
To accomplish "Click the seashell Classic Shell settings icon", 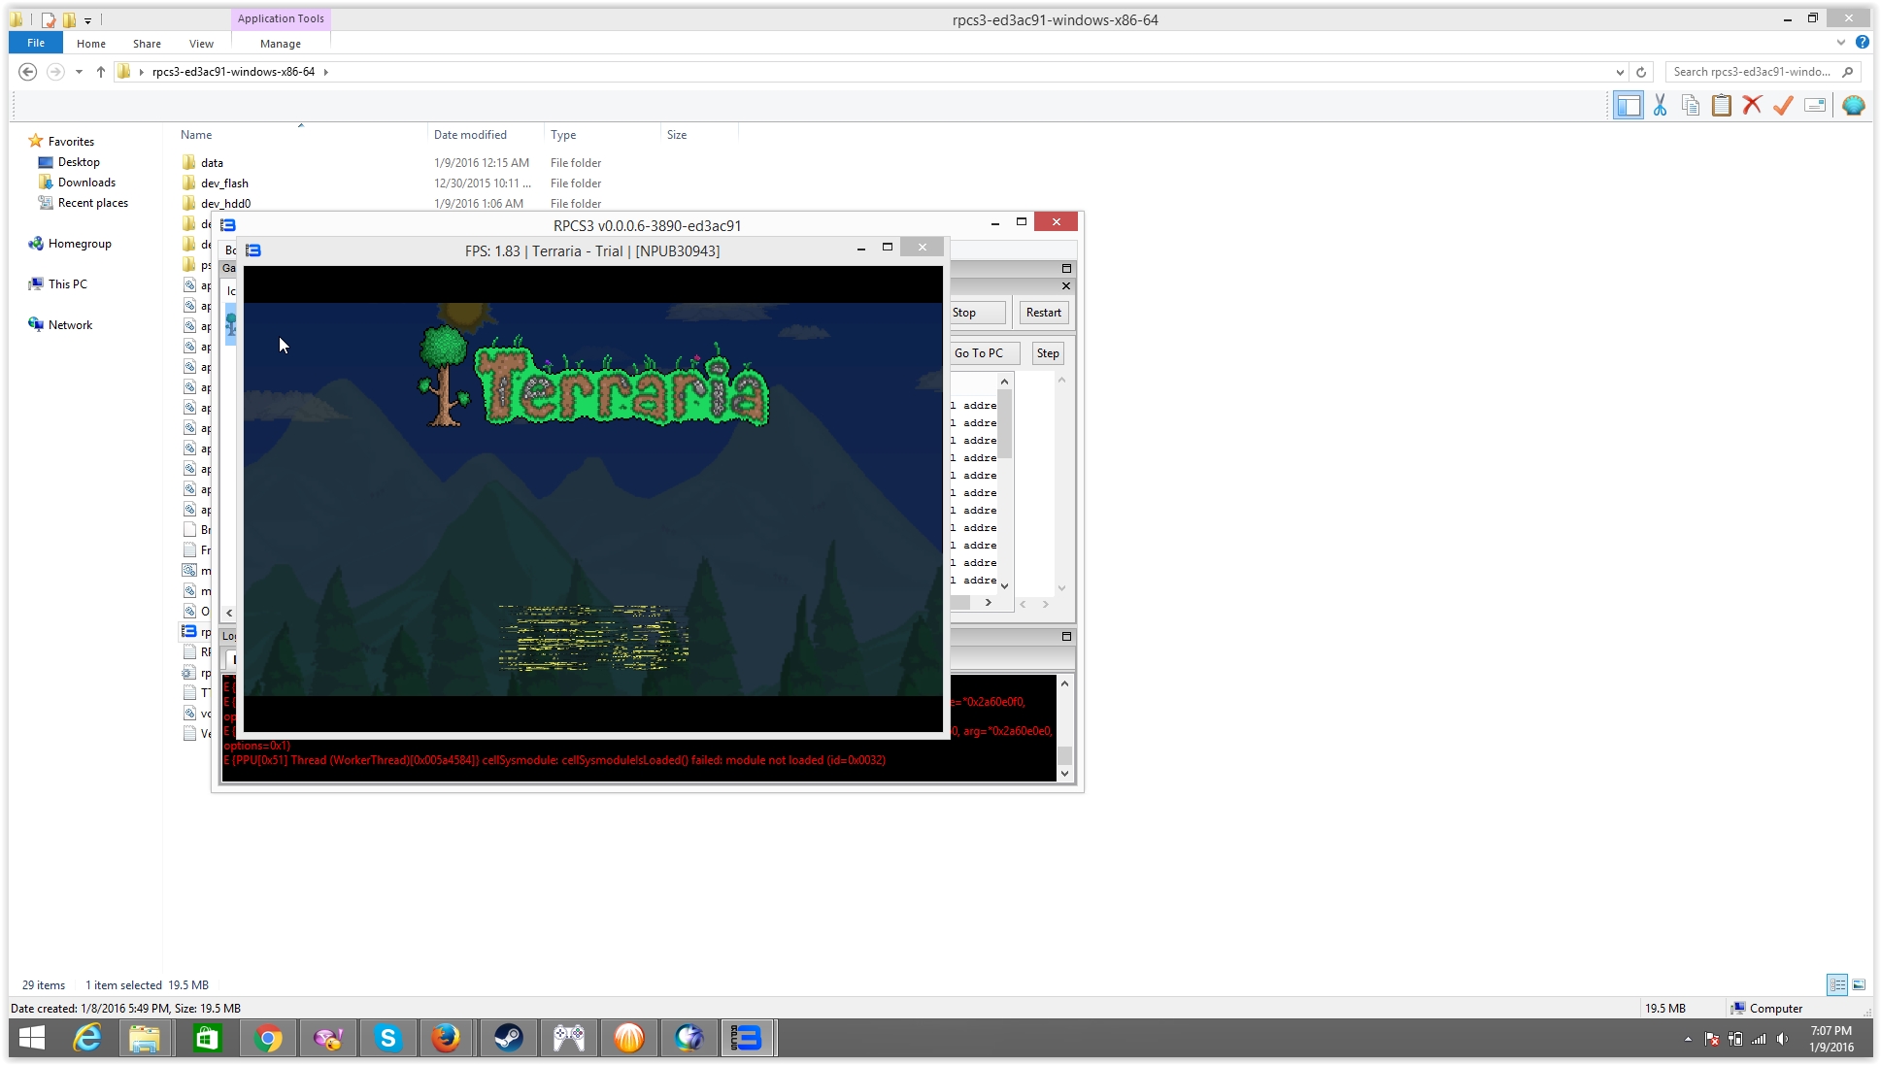I will [1853, 106].
